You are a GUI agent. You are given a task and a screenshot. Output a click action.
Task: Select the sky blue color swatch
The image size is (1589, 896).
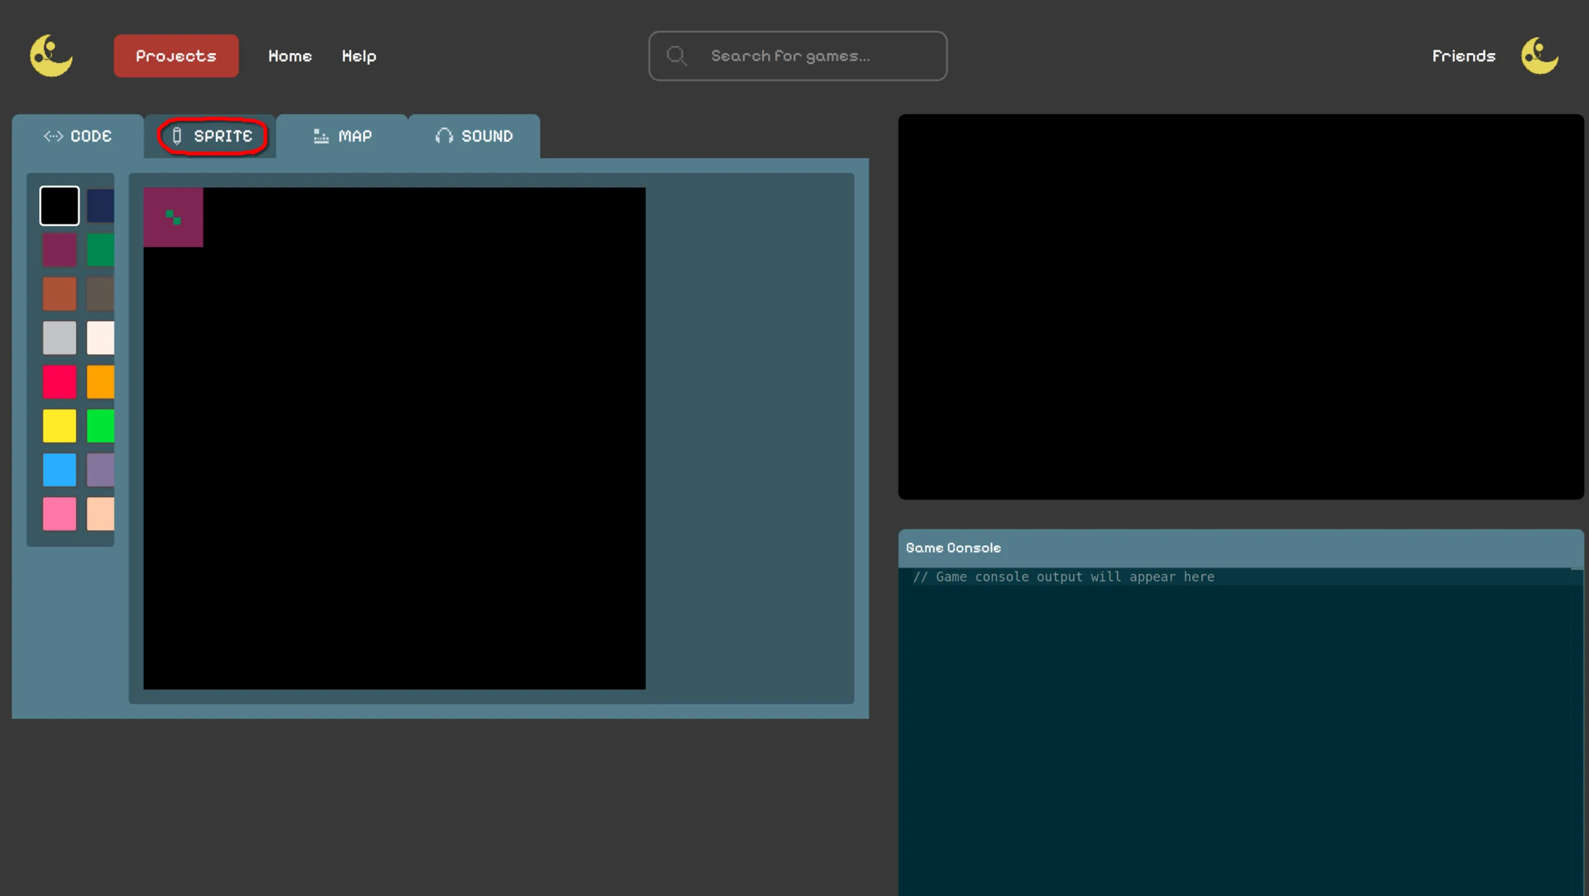pyautogui.click(x=59, y=470)
